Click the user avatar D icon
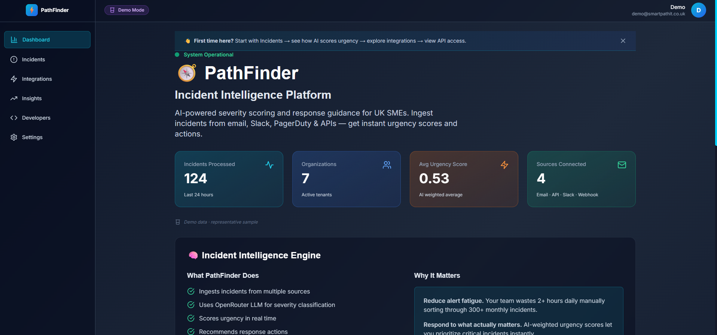Image resolution: width=717 pixels, height=335 pixels. tap(698, 10)
